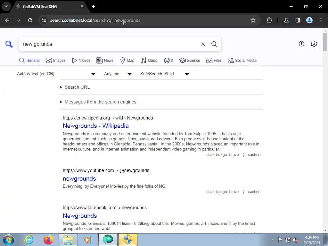
Task: Switch to the News tab
Action: pyautogui.click(x=105, y=61)
